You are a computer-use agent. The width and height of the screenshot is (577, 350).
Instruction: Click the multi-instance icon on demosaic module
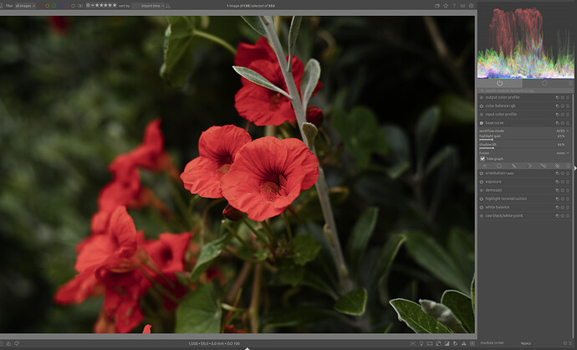(556, 190)
